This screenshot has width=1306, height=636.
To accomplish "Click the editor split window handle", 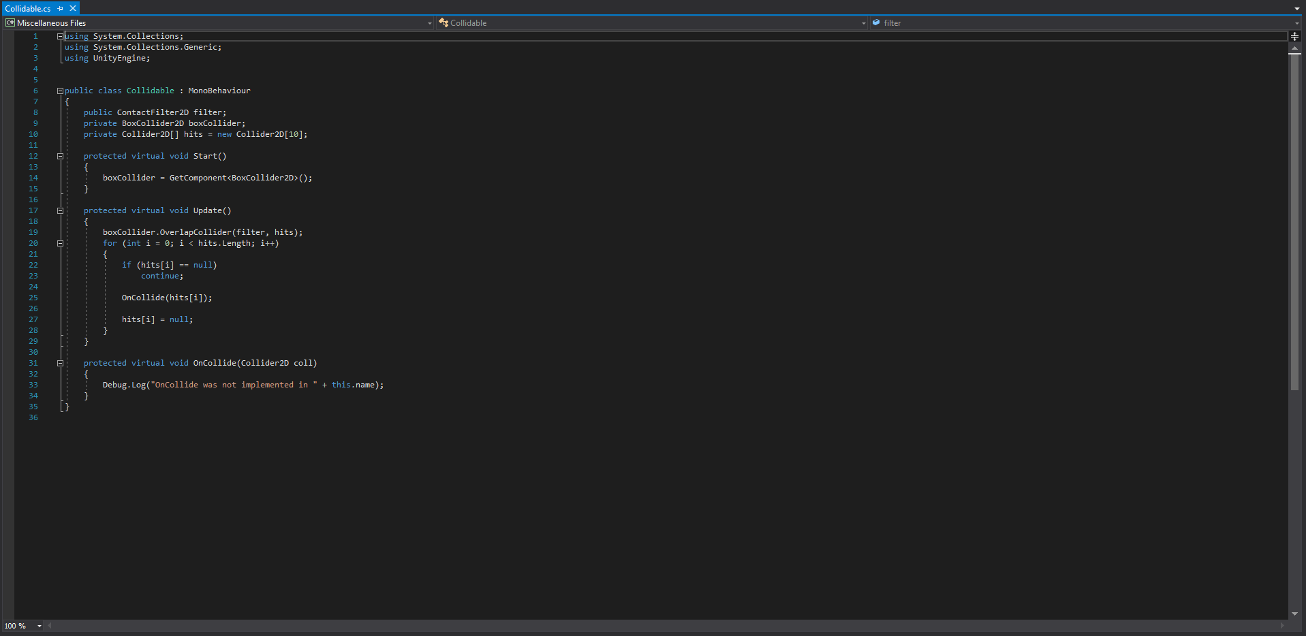I will pyautogui.click(x=1294, y=36).
